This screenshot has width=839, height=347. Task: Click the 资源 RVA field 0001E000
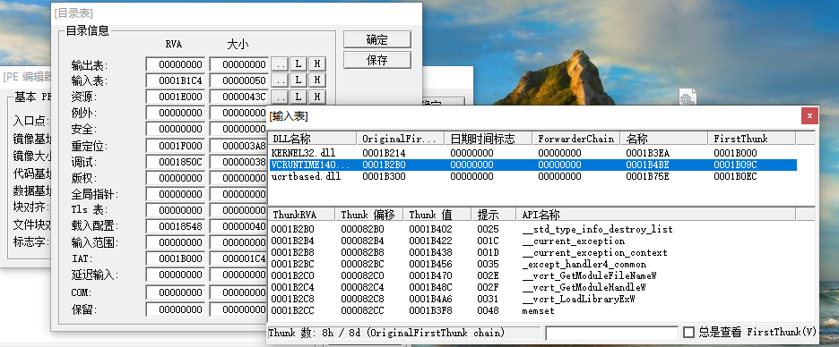[176, 97]
